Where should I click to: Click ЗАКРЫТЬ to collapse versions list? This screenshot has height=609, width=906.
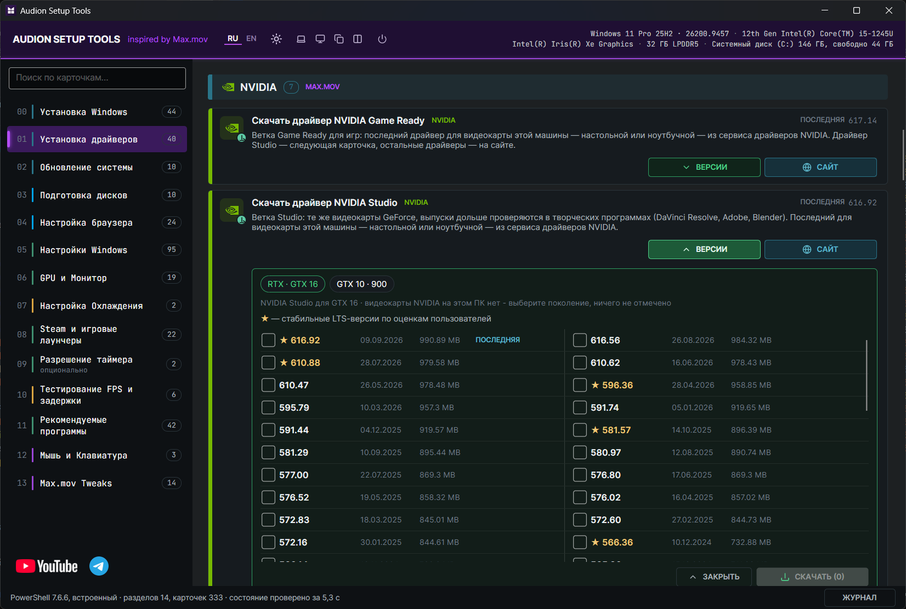tap(714, 577)
